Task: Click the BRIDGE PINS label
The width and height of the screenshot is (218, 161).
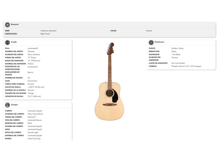Action: (x=154, y=52)
